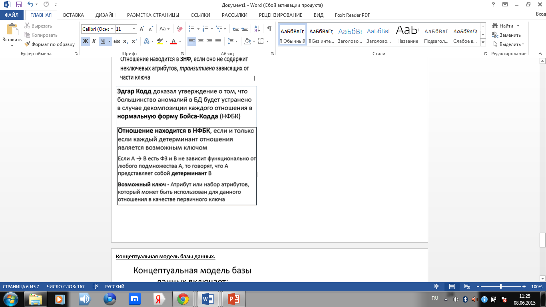Switch to web layout view in status bar

[x=467, y=287]
